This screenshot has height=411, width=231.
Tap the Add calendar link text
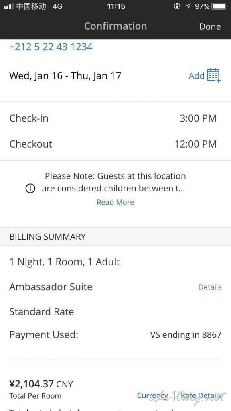(x=197, y=76)
